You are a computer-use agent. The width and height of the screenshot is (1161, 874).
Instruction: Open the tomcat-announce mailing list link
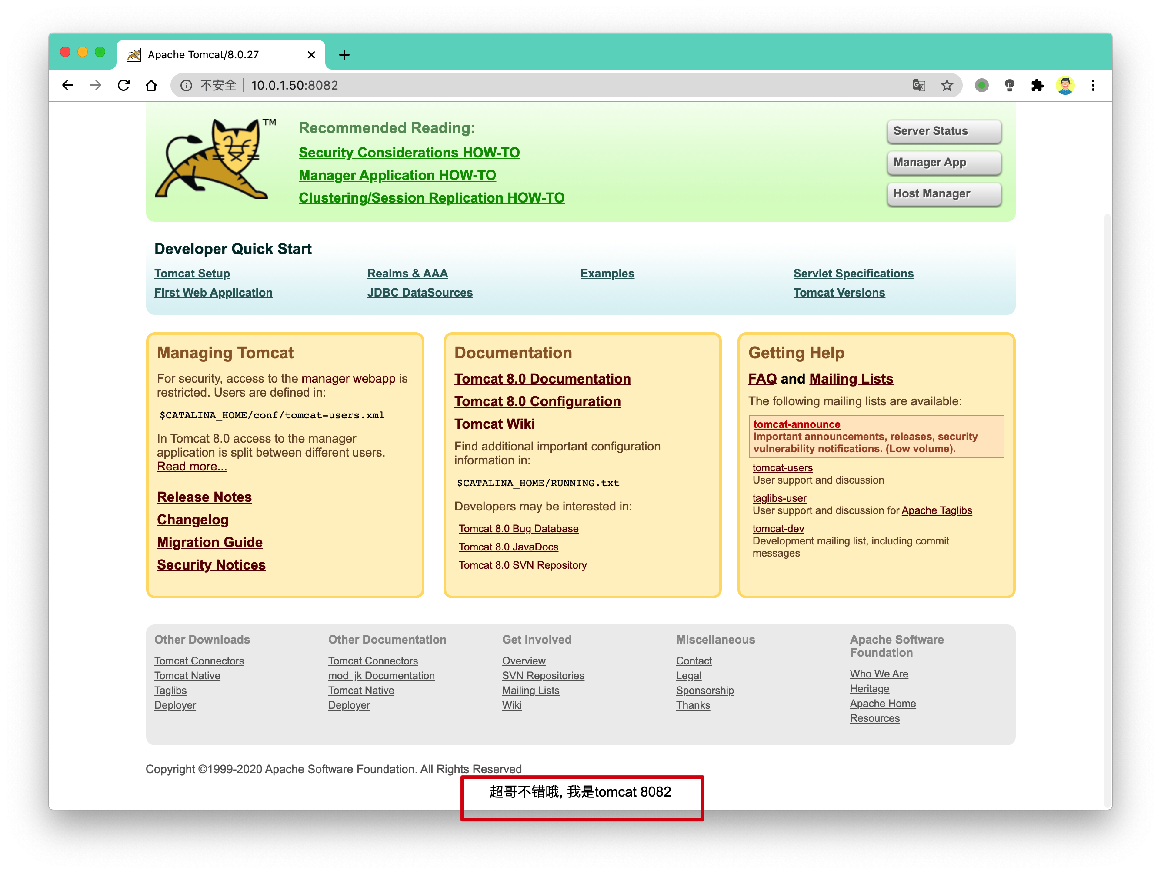click(796, 424)
